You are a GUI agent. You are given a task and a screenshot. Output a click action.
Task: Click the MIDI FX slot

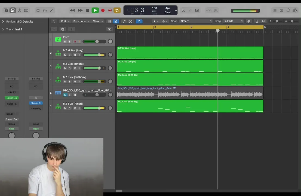pos(12,92)
